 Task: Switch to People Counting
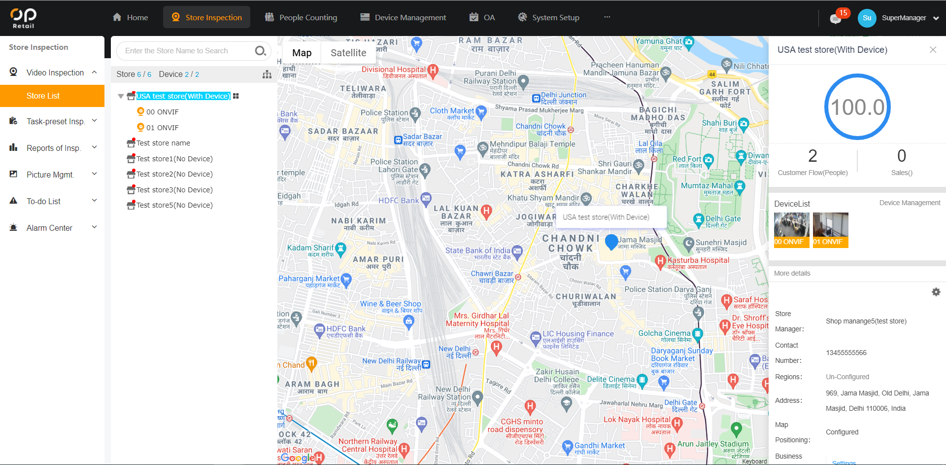coord(301,17)
